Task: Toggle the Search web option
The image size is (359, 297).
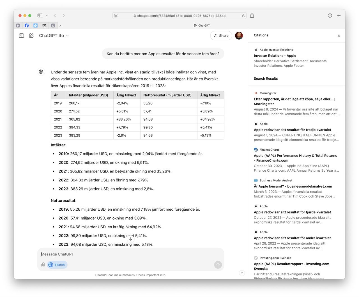Action: [57, 265]
